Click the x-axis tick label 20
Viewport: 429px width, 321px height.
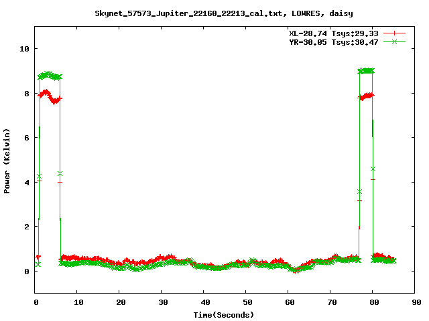click(121, 302)
